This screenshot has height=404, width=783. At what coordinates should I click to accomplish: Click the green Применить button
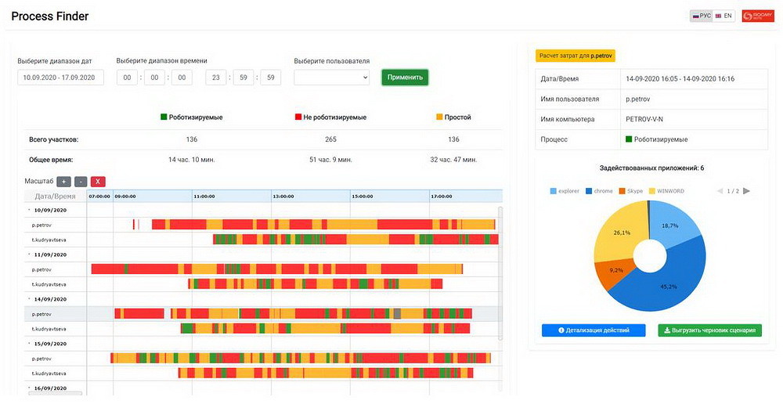coord(405,78)
